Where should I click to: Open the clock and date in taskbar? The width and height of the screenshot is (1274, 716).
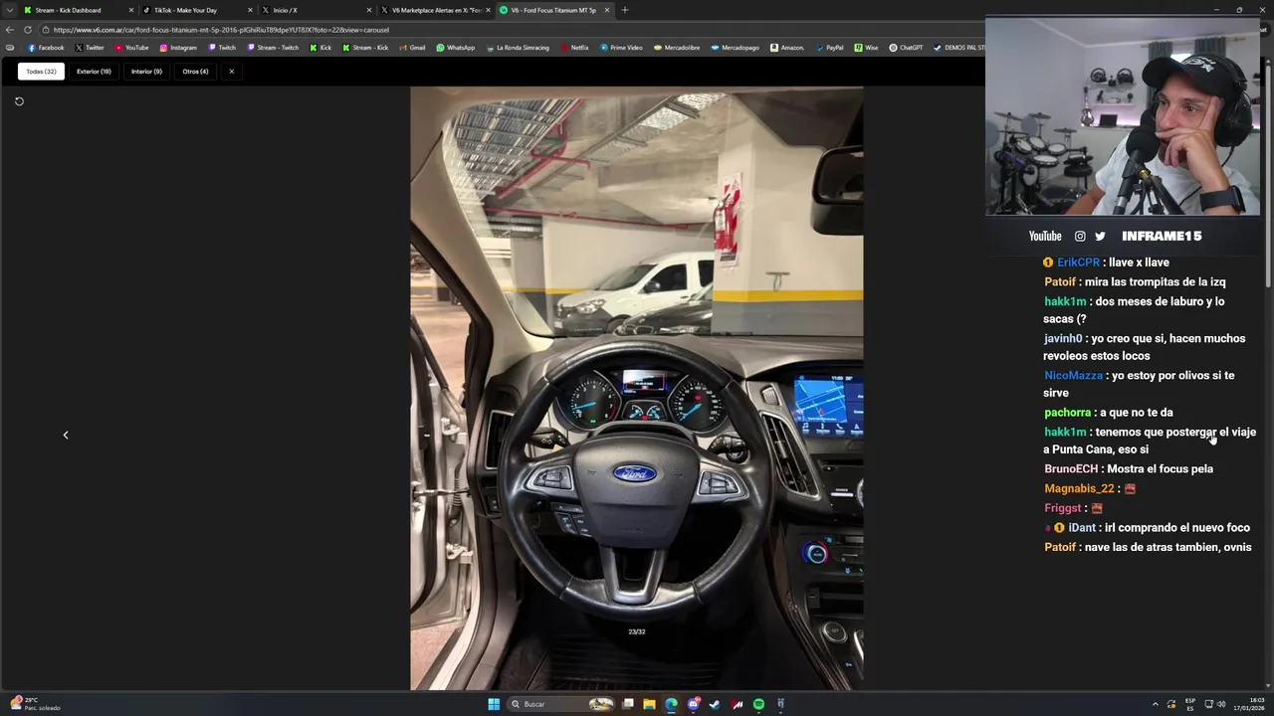(x=1249, y=704)
